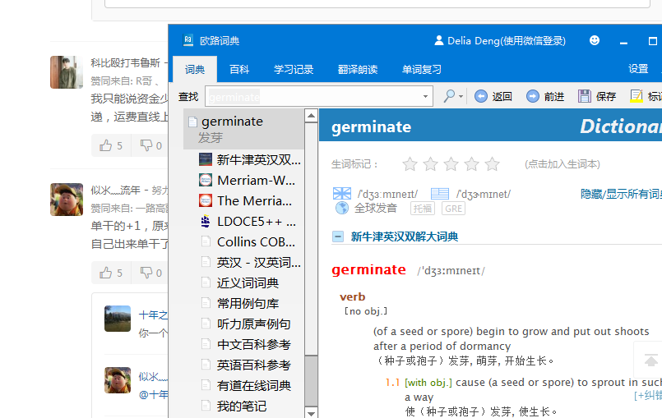This screenshot has height=418, width=662.
Task: Open the LDOCE5++ dictionary entry
Action: coord(248,222)
